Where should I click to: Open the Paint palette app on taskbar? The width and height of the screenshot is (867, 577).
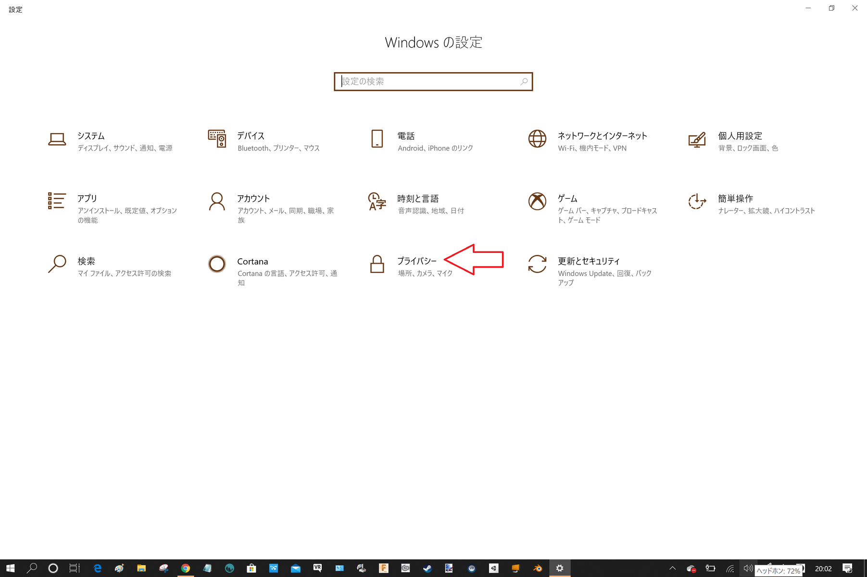[119, 568]
